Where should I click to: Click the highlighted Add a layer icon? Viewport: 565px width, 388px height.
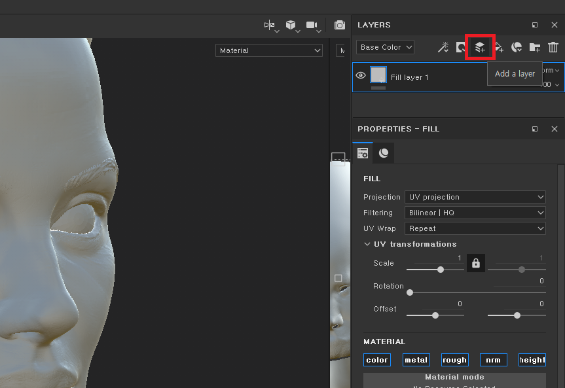coord(480,46)
